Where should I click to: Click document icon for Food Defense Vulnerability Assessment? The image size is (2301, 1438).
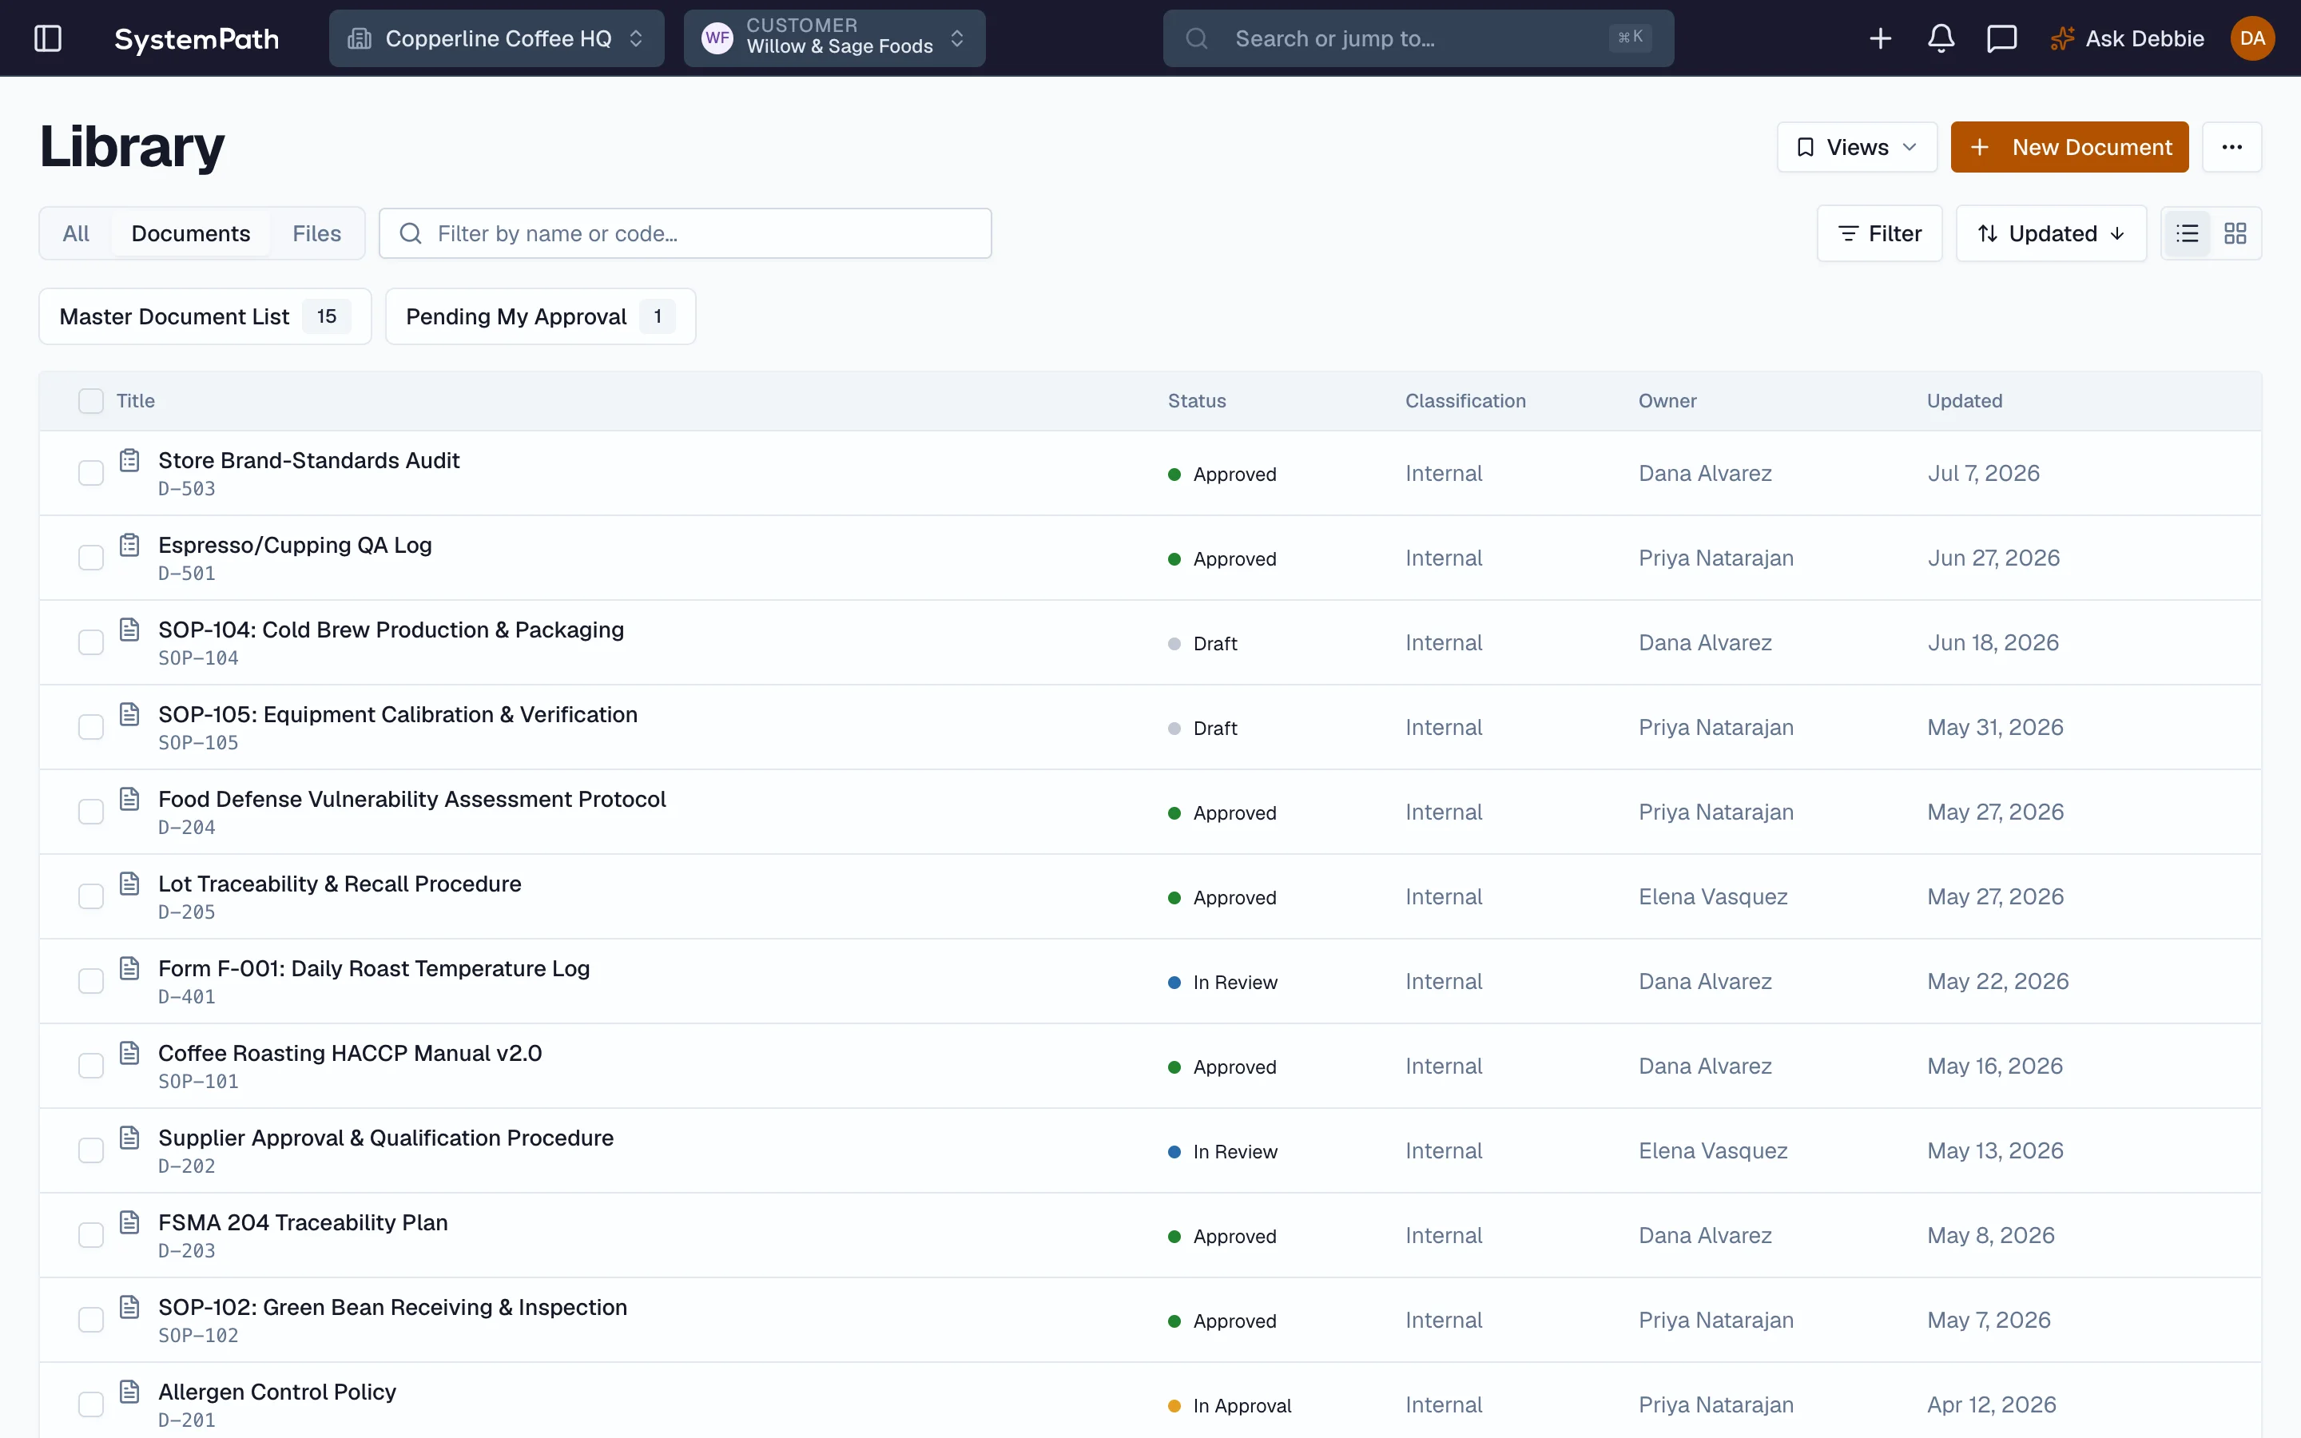point(130,799)
